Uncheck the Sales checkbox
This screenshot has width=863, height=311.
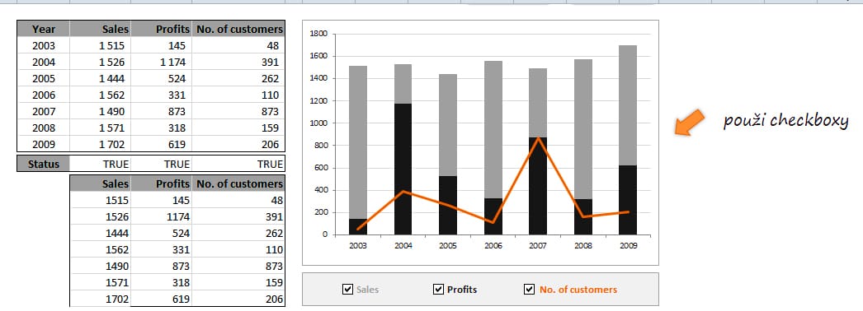click(x=347, y=289)
